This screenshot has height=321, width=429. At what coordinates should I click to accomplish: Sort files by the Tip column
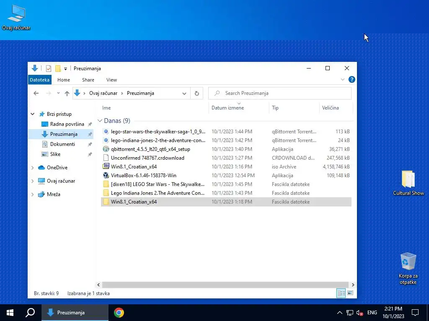(x=275, y=108)
